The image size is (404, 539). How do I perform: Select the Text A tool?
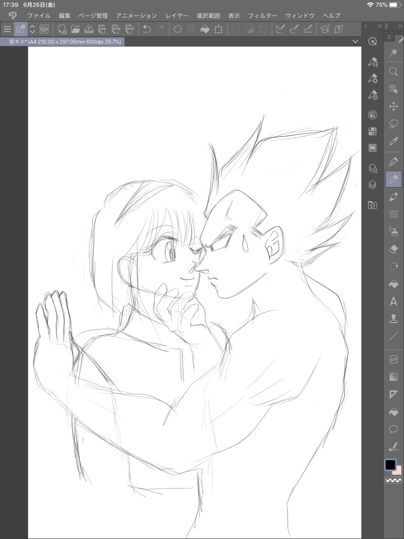pos(393,301)
